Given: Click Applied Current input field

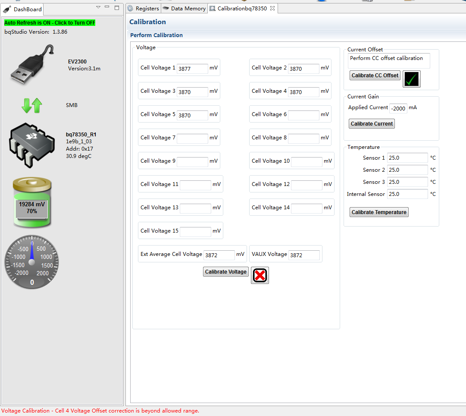Looking at the screenshot, I should pos(398,108).
